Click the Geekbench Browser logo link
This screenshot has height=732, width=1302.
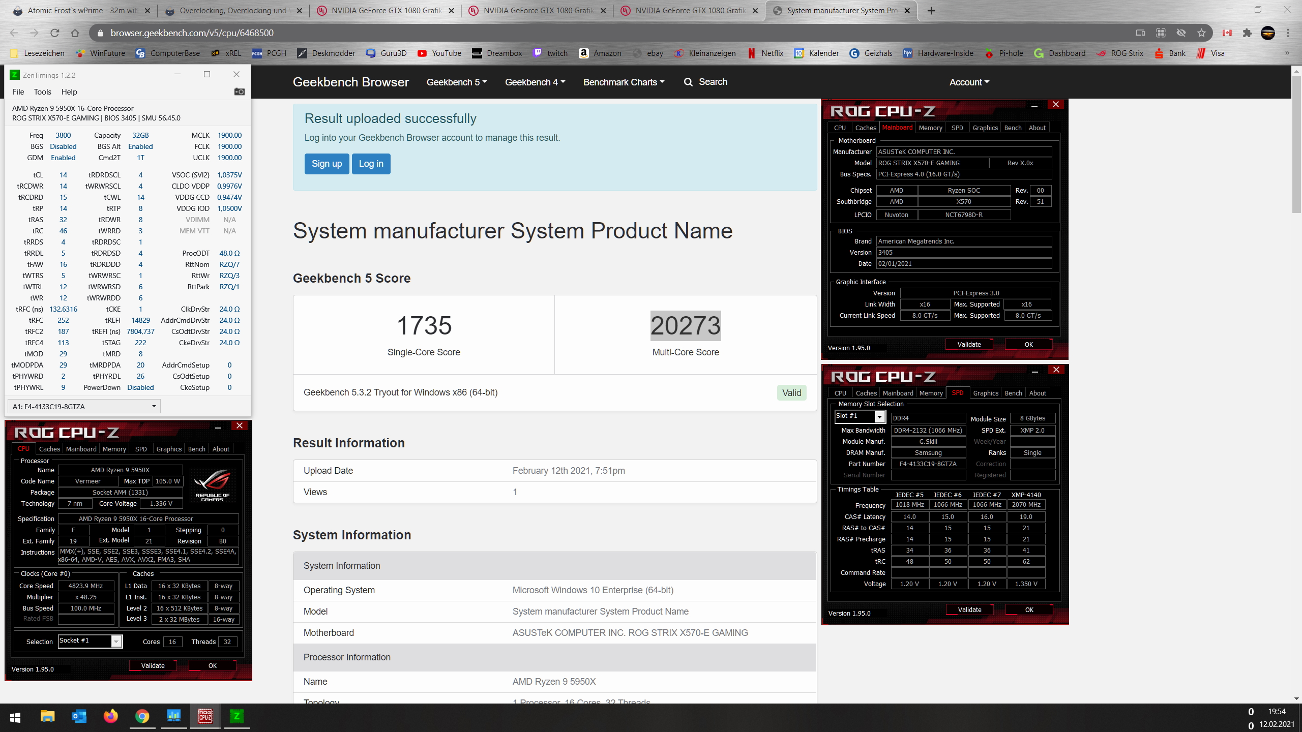(x=350, y=82)
